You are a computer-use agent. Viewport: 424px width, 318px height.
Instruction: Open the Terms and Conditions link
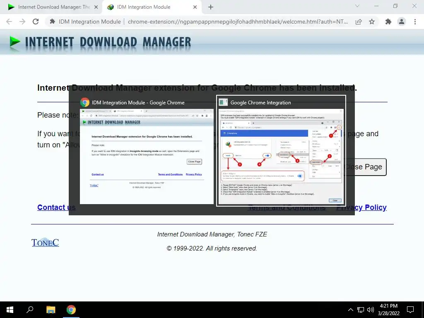pyautogui.click(x=287, y=207)
